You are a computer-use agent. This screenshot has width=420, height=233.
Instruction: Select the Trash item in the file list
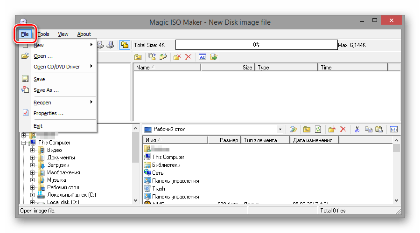click(159, 189)
